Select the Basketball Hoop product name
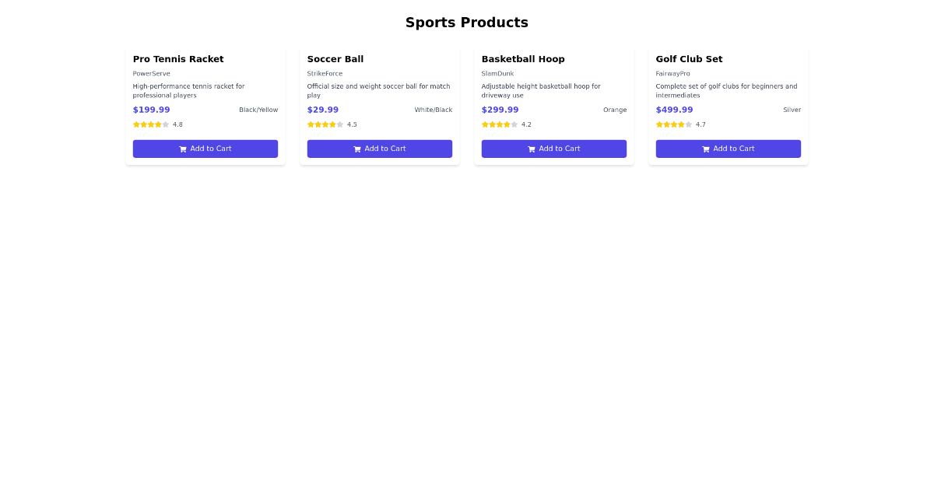 click(x=523, y=59)
